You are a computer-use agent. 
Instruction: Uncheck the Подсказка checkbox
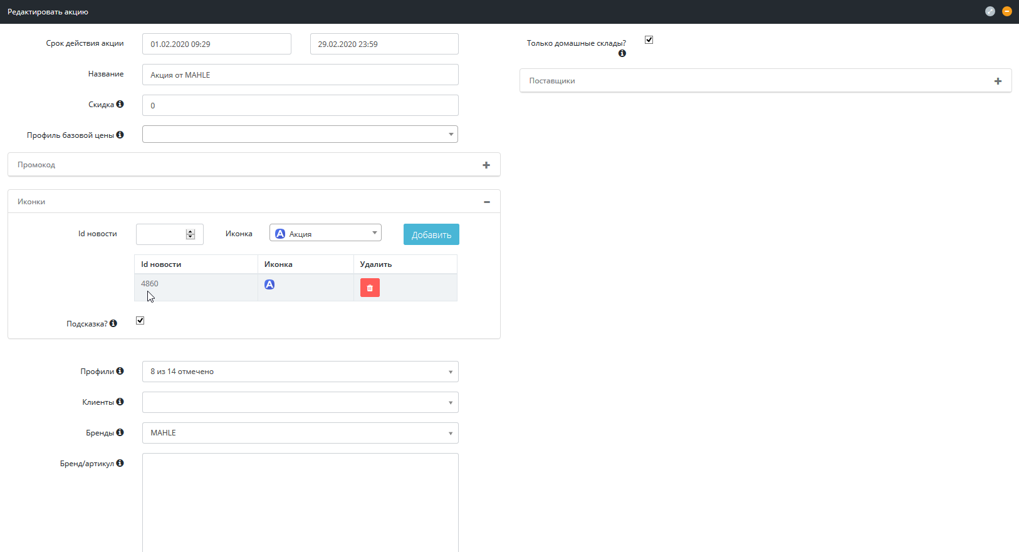(x=140, y=321)
